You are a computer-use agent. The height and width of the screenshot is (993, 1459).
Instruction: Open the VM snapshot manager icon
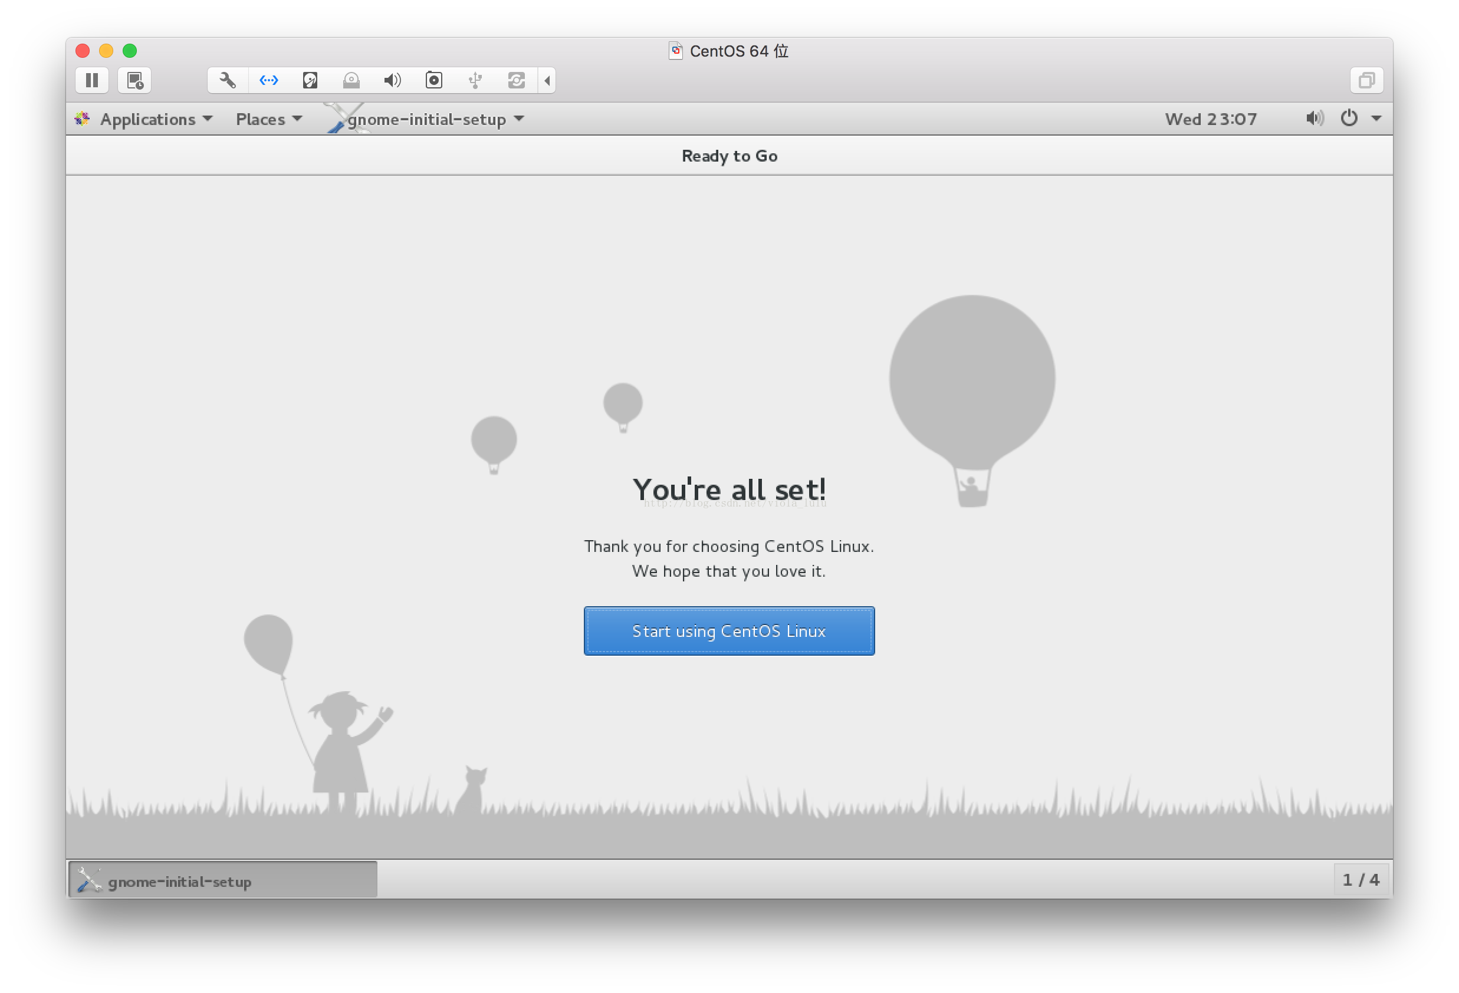pyautogui.click(x=134, y=80)
